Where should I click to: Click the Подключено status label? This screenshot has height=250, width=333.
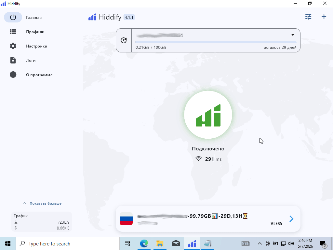coord(208,148)
